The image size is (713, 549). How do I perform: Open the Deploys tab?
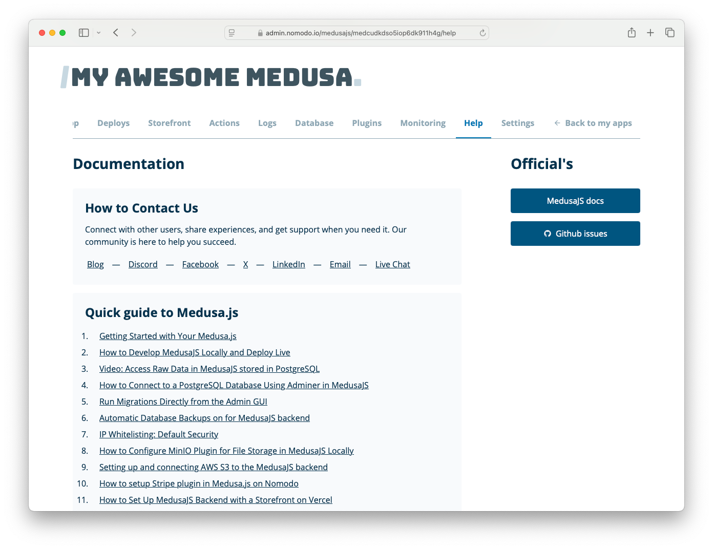click(x=114, y=123)
